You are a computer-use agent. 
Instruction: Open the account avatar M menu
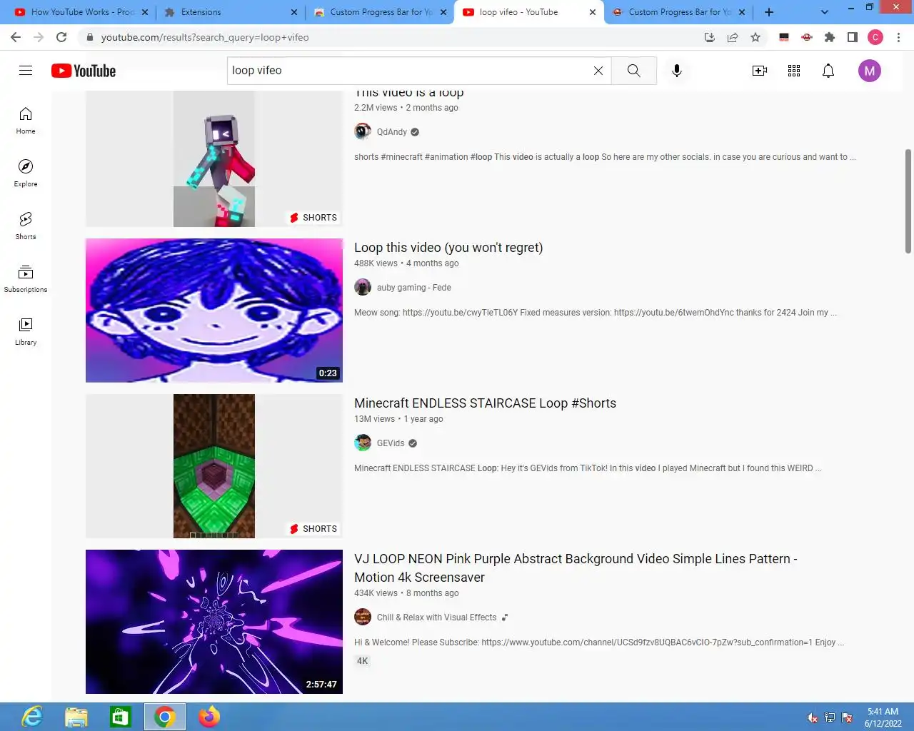click(869, 71)
